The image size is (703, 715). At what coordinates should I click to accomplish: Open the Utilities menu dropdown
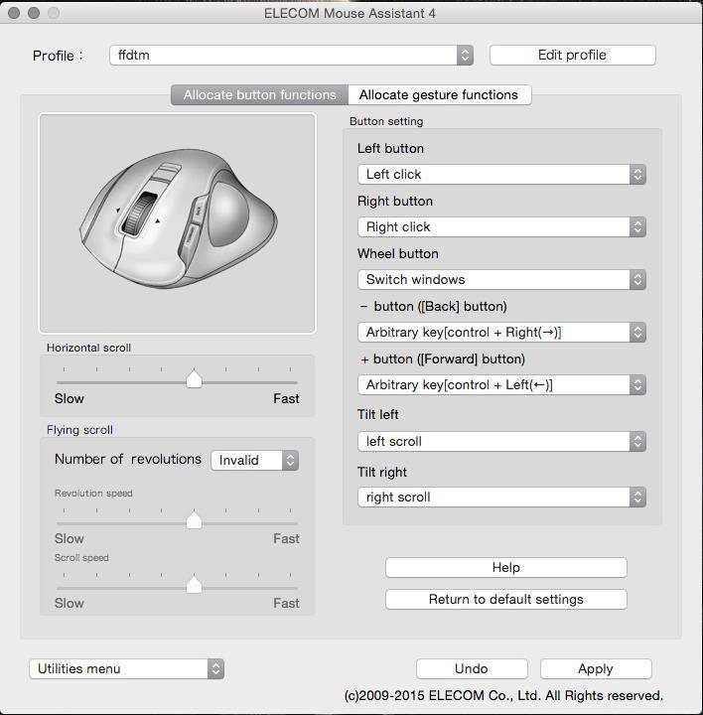click(127, 669)
